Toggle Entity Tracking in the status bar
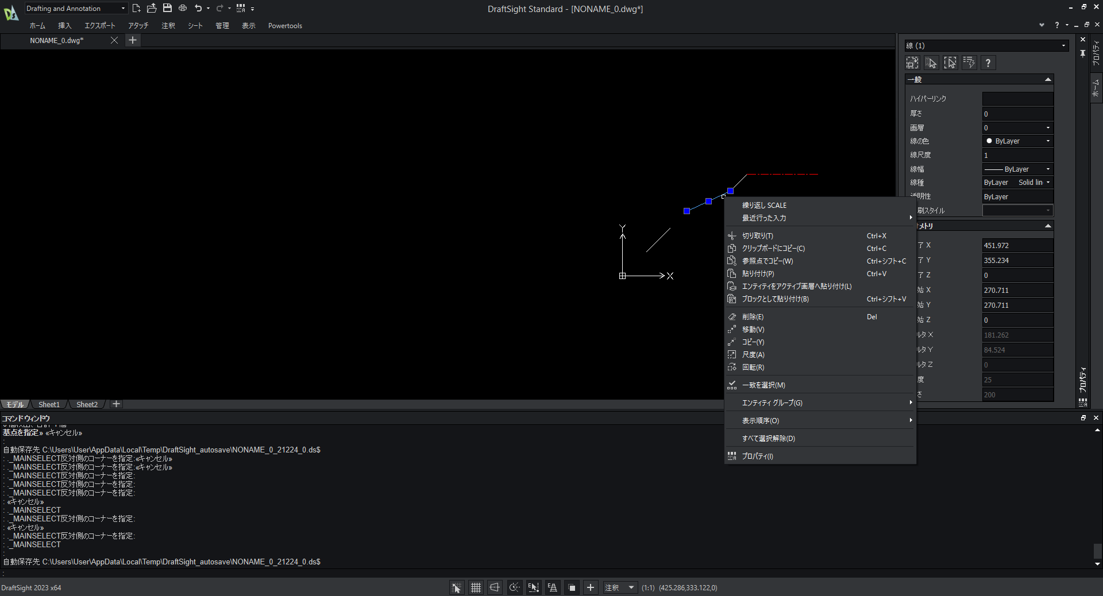 [x=552, y=587]
